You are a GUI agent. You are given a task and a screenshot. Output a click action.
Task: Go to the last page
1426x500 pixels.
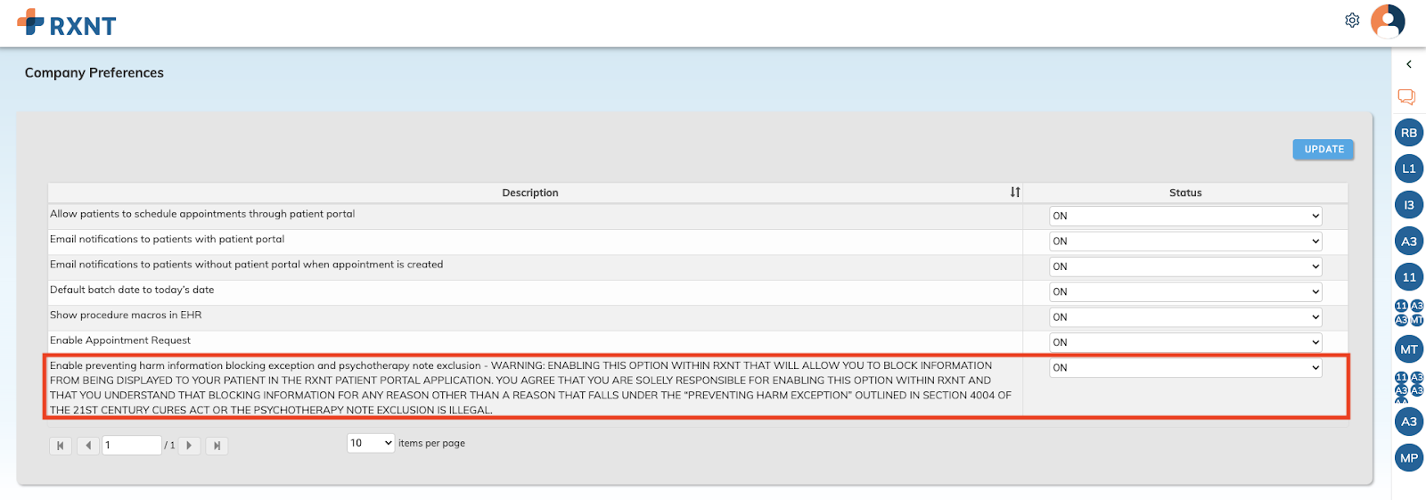click(x=217, y=446)
